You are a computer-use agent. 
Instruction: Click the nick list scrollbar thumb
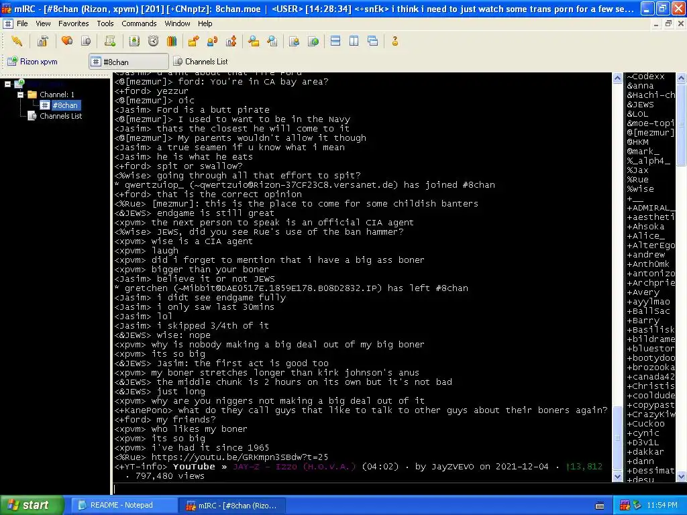(x=682, y=125)
